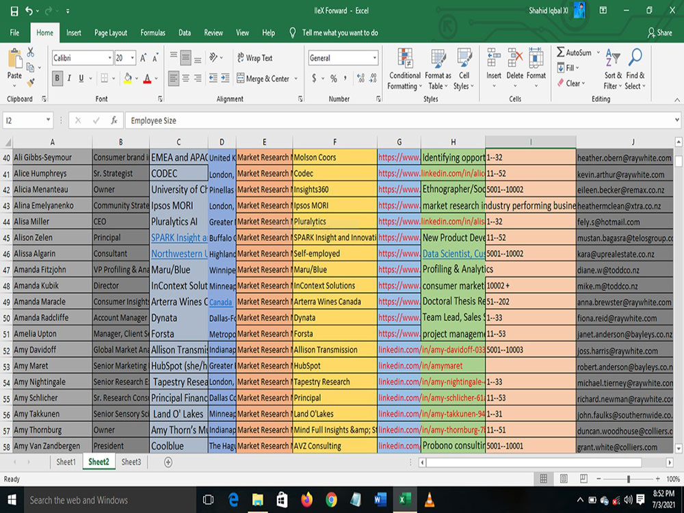Open the Formulas ribbon tab
This screenshot has width=684, height=513.
[153, 33]
